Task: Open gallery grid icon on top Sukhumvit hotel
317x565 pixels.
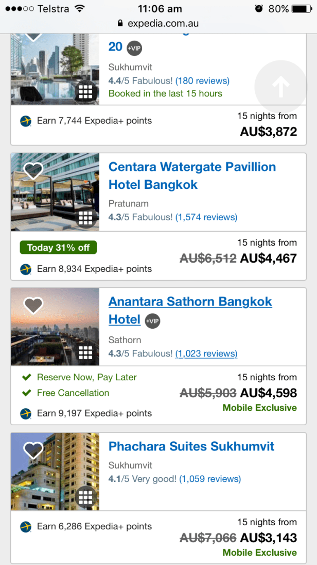Action: [x=85, y=92]
